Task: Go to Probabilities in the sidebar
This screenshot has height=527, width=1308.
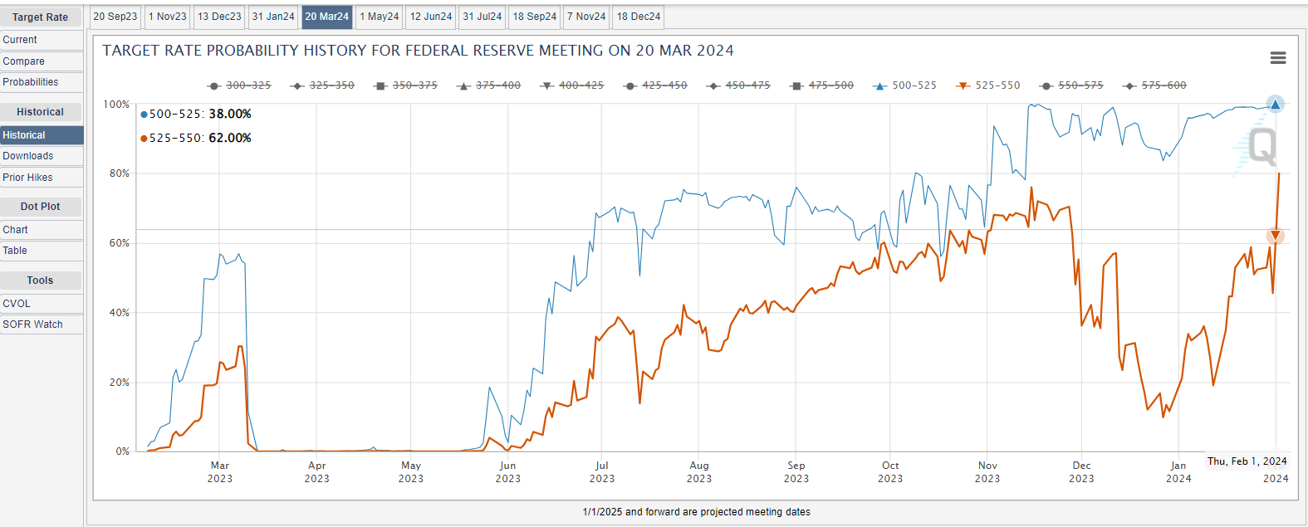Action: (x=31, y=82)
